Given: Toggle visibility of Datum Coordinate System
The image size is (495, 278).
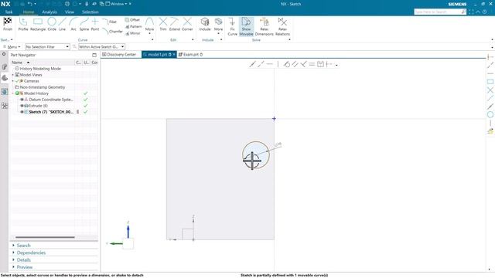Looking at the screenshot, I should [22, 100].
